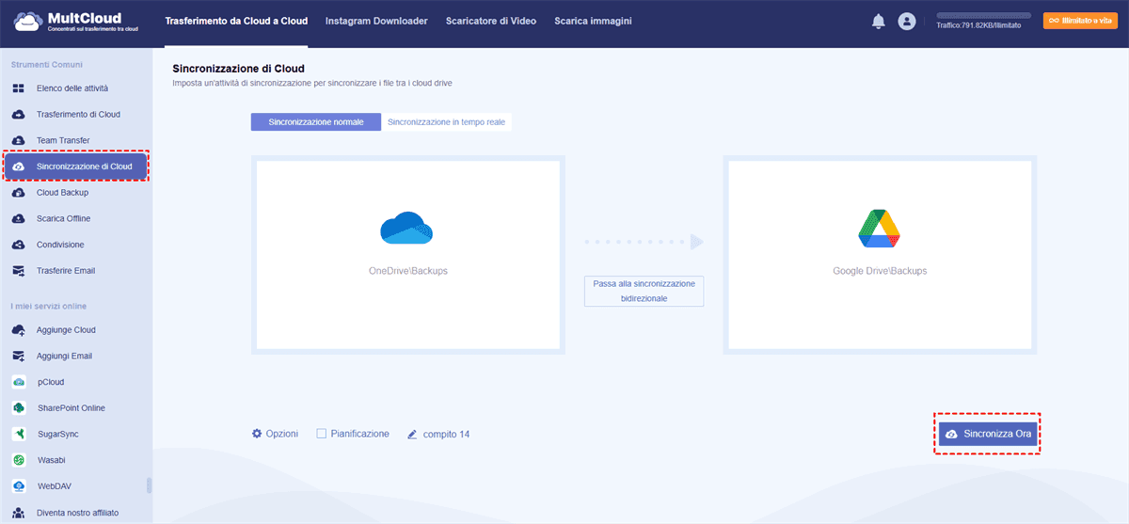Image resolution: width=1129 pixels, height=524 pixels.
Task: Click the Opzioni gear icon
Action: [x=257, y=434]
